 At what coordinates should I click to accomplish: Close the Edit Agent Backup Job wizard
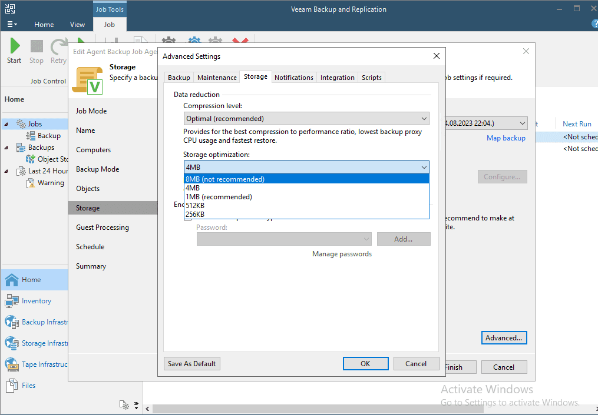[526, 51]
